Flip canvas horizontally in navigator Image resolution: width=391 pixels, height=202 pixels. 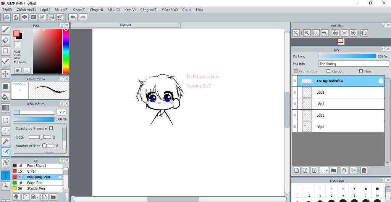click(x=364, y=33)
